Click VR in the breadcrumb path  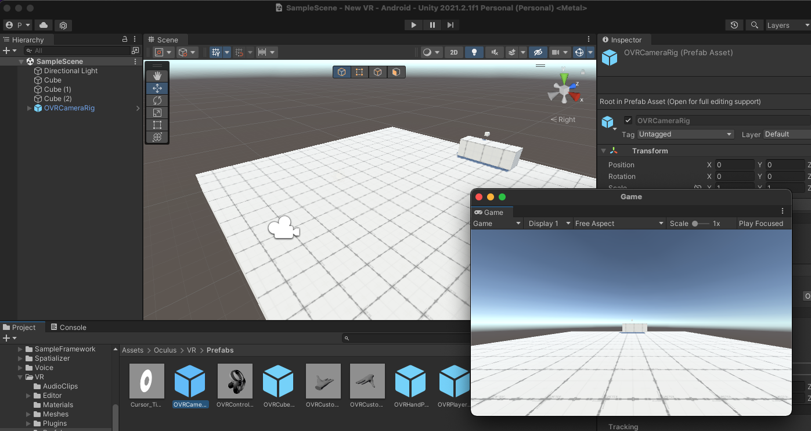point(192,350)
